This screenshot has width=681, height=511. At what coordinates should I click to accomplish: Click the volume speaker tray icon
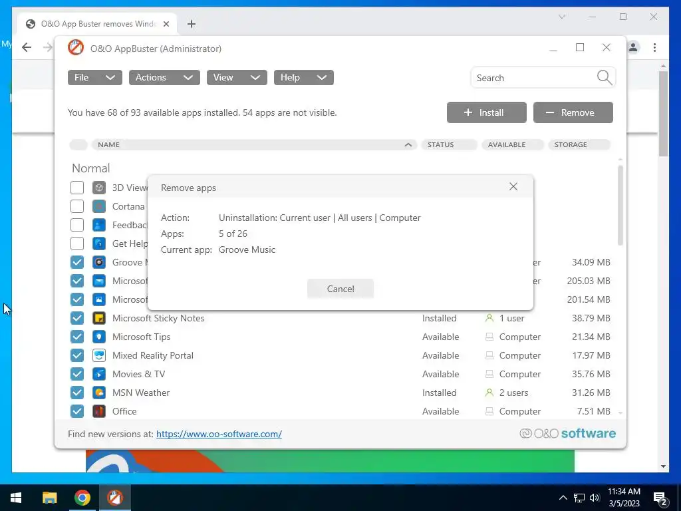pos(595,498)
